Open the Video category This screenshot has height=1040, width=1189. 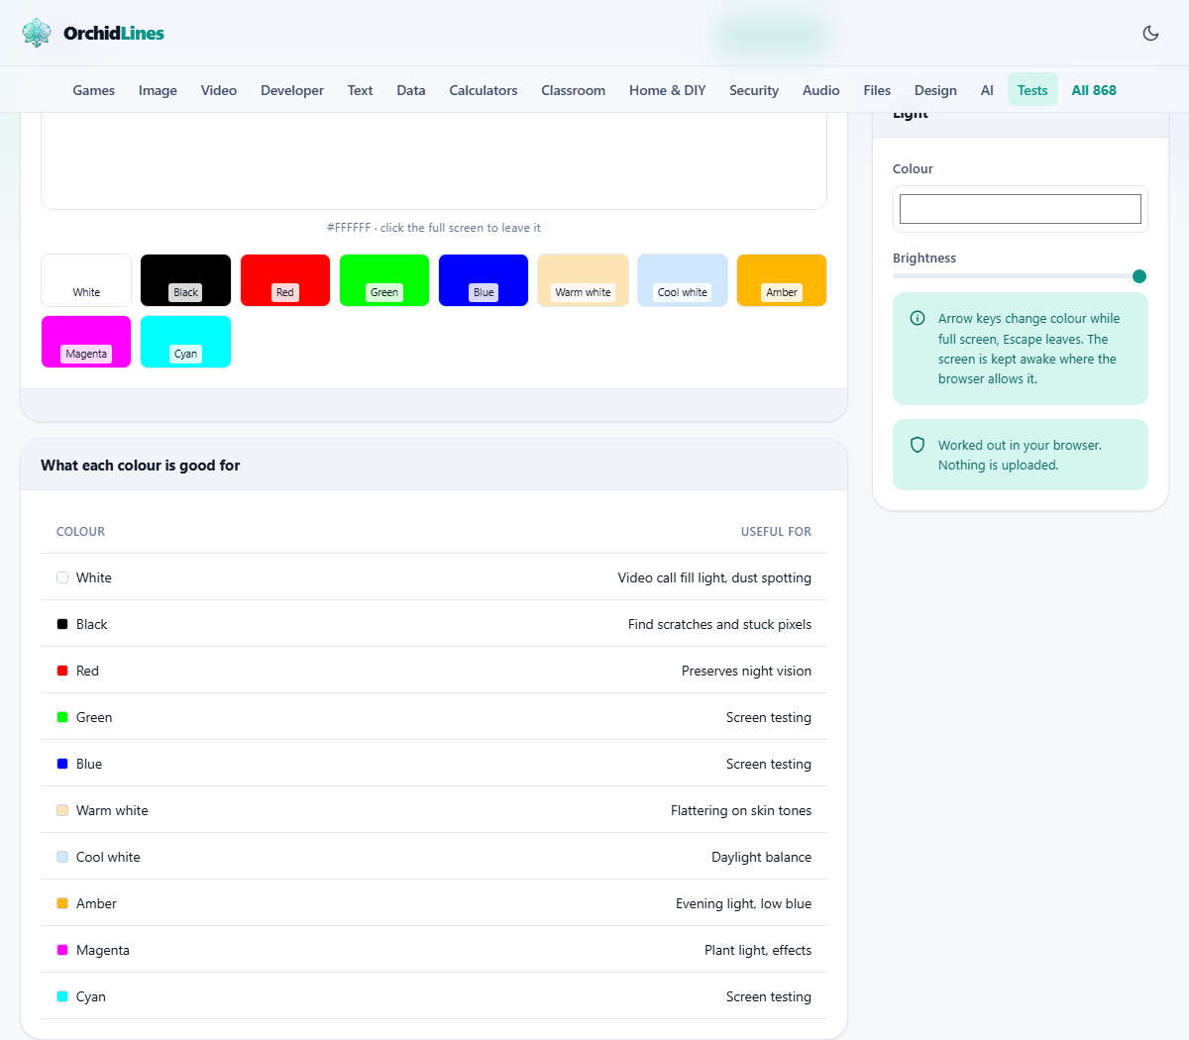[219, 90]
